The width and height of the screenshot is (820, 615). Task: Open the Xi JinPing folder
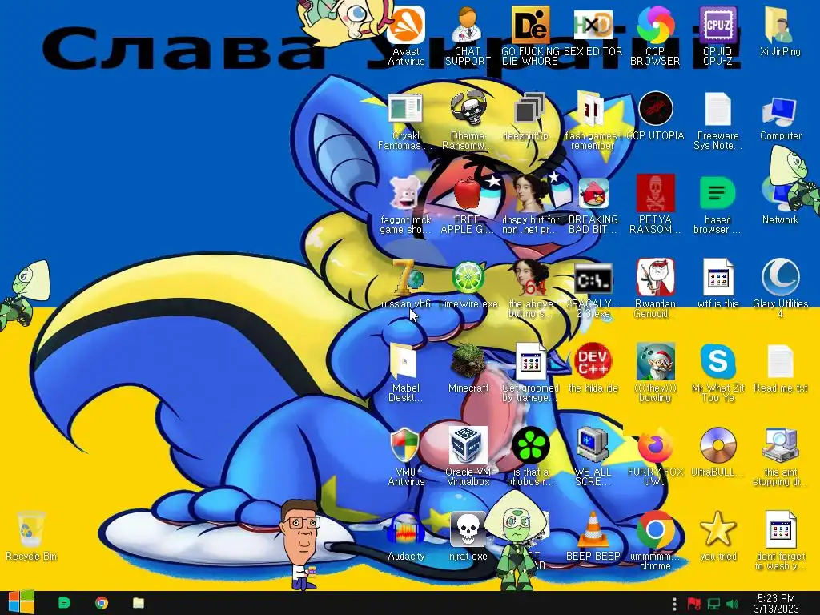pos(780,31)
